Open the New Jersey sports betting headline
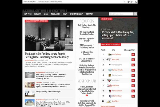The image size is (160, 107). pyautogui.click(x=47, y=55)
